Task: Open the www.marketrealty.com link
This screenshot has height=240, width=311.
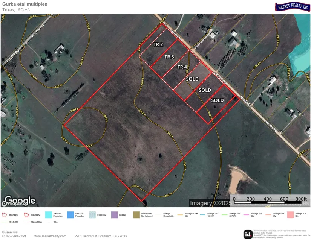Action: [x=51, y=236]
